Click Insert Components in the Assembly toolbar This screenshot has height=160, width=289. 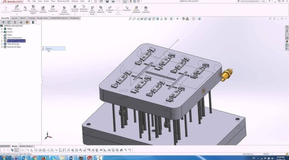click(17, 9)
